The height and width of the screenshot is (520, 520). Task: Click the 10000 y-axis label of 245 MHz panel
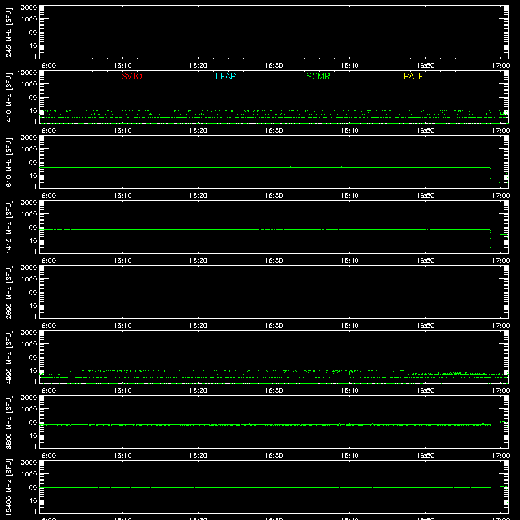(27, 8)
